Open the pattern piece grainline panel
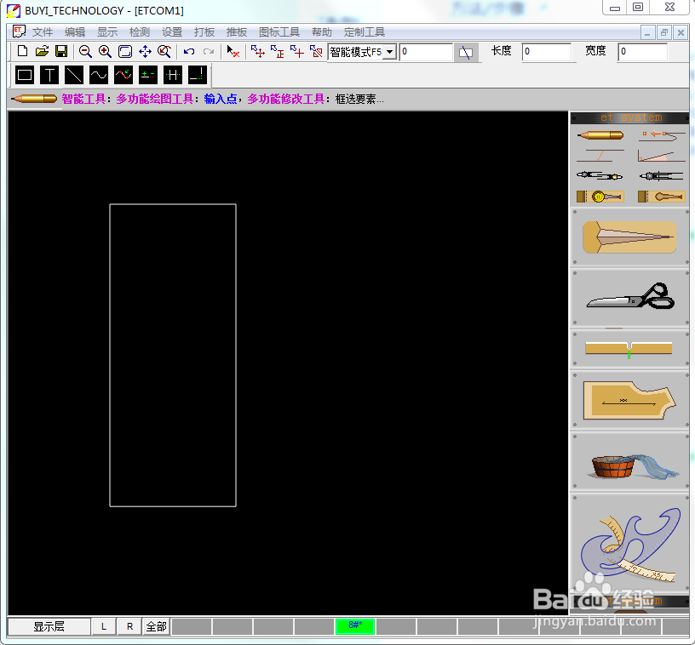The height and width of the screenshot is (645, 695). coord(629,400)
